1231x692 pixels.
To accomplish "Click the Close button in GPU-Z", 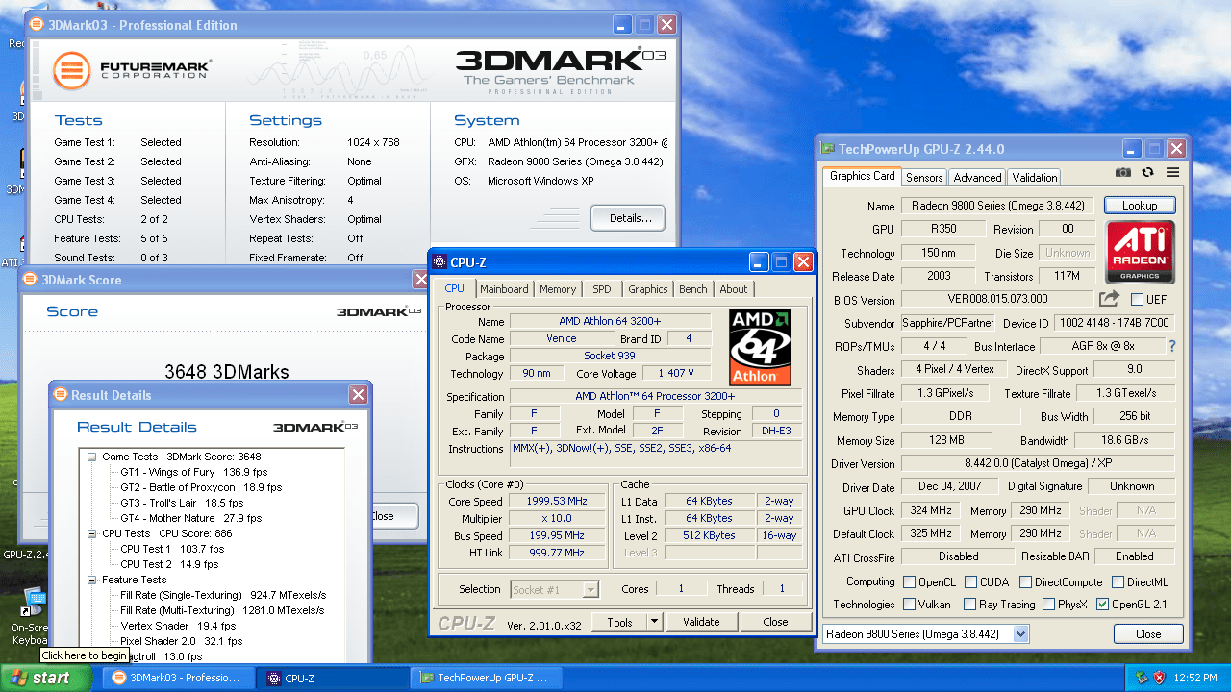I will click(x=1148, y=634).
